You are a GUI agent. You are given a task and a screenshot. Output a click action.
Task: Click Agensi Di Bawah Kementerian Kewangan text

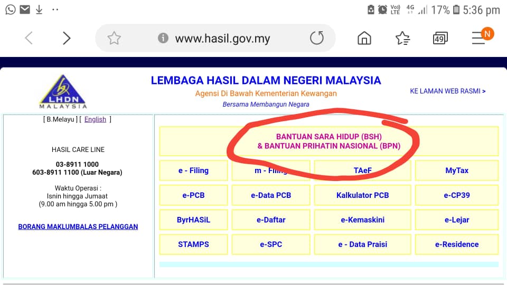[x=266, y=93]
